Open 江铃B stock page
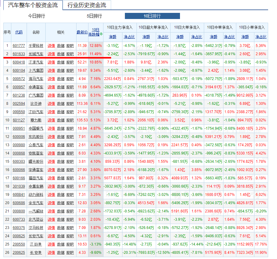Viewport: 277px width, 259px height. (36, 244)
